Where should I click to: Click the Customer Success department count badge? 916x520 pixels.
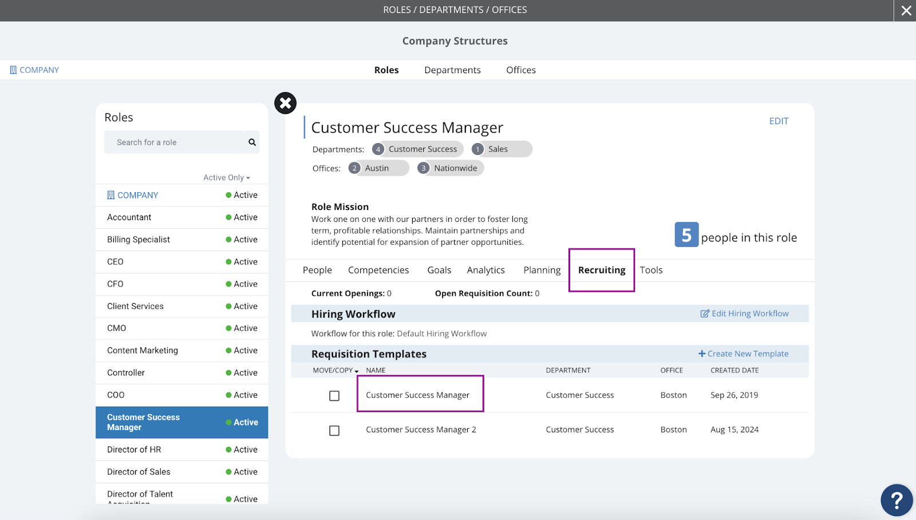point(378,149)
